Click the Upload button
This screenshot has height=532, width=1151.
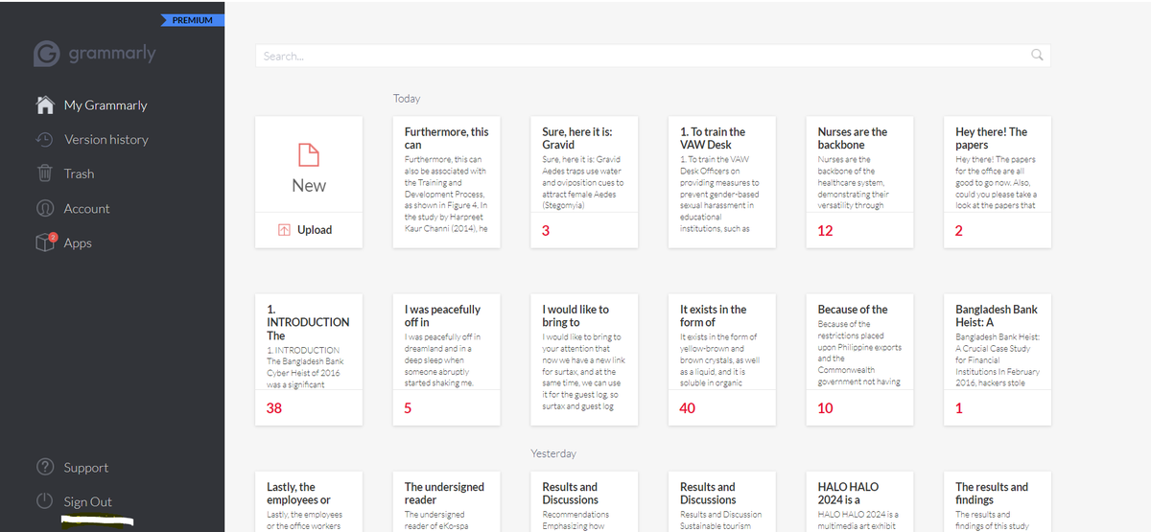click(x=309, y=230)
